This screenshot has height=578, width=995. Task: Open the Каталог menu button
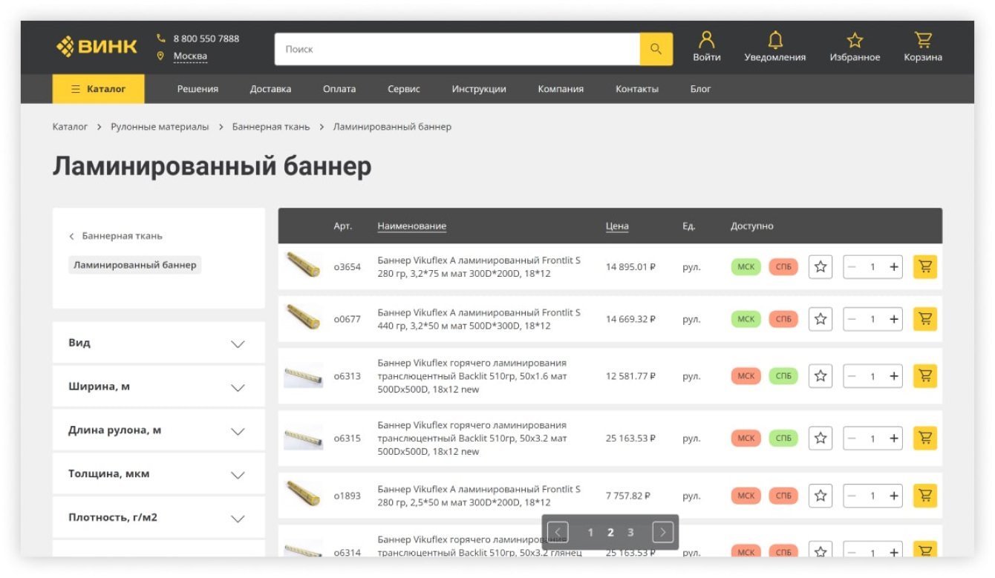click(99, 89)
